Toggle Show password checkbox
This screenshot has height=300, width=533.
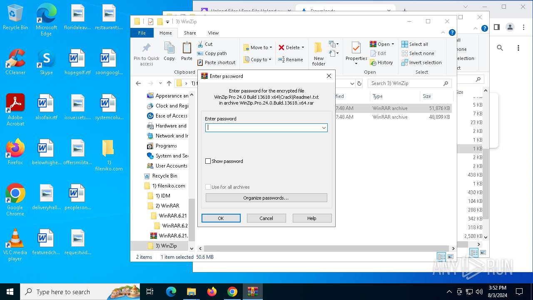click(208, 161)
